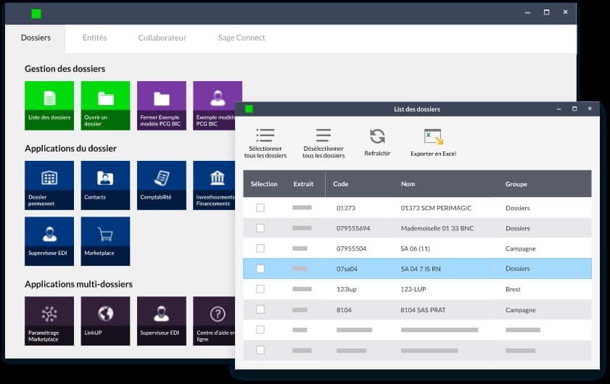This screenshot has height=384, width=610.
Task: Open the Liste des dossiers tile
Action: 49,105
